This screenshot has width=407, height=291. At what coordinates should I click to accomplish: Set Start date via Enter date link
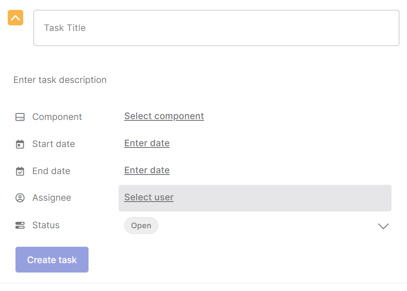coord(147,143)
